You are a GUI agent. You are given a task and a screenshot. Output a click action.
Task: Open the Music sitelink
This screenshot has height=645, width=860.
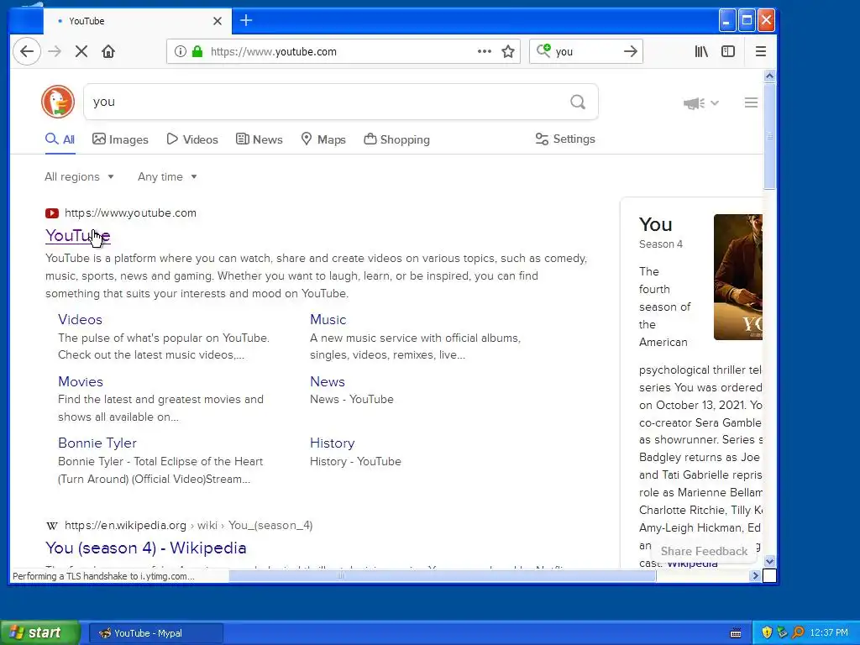pyautogui.click(x=328, y=319)
